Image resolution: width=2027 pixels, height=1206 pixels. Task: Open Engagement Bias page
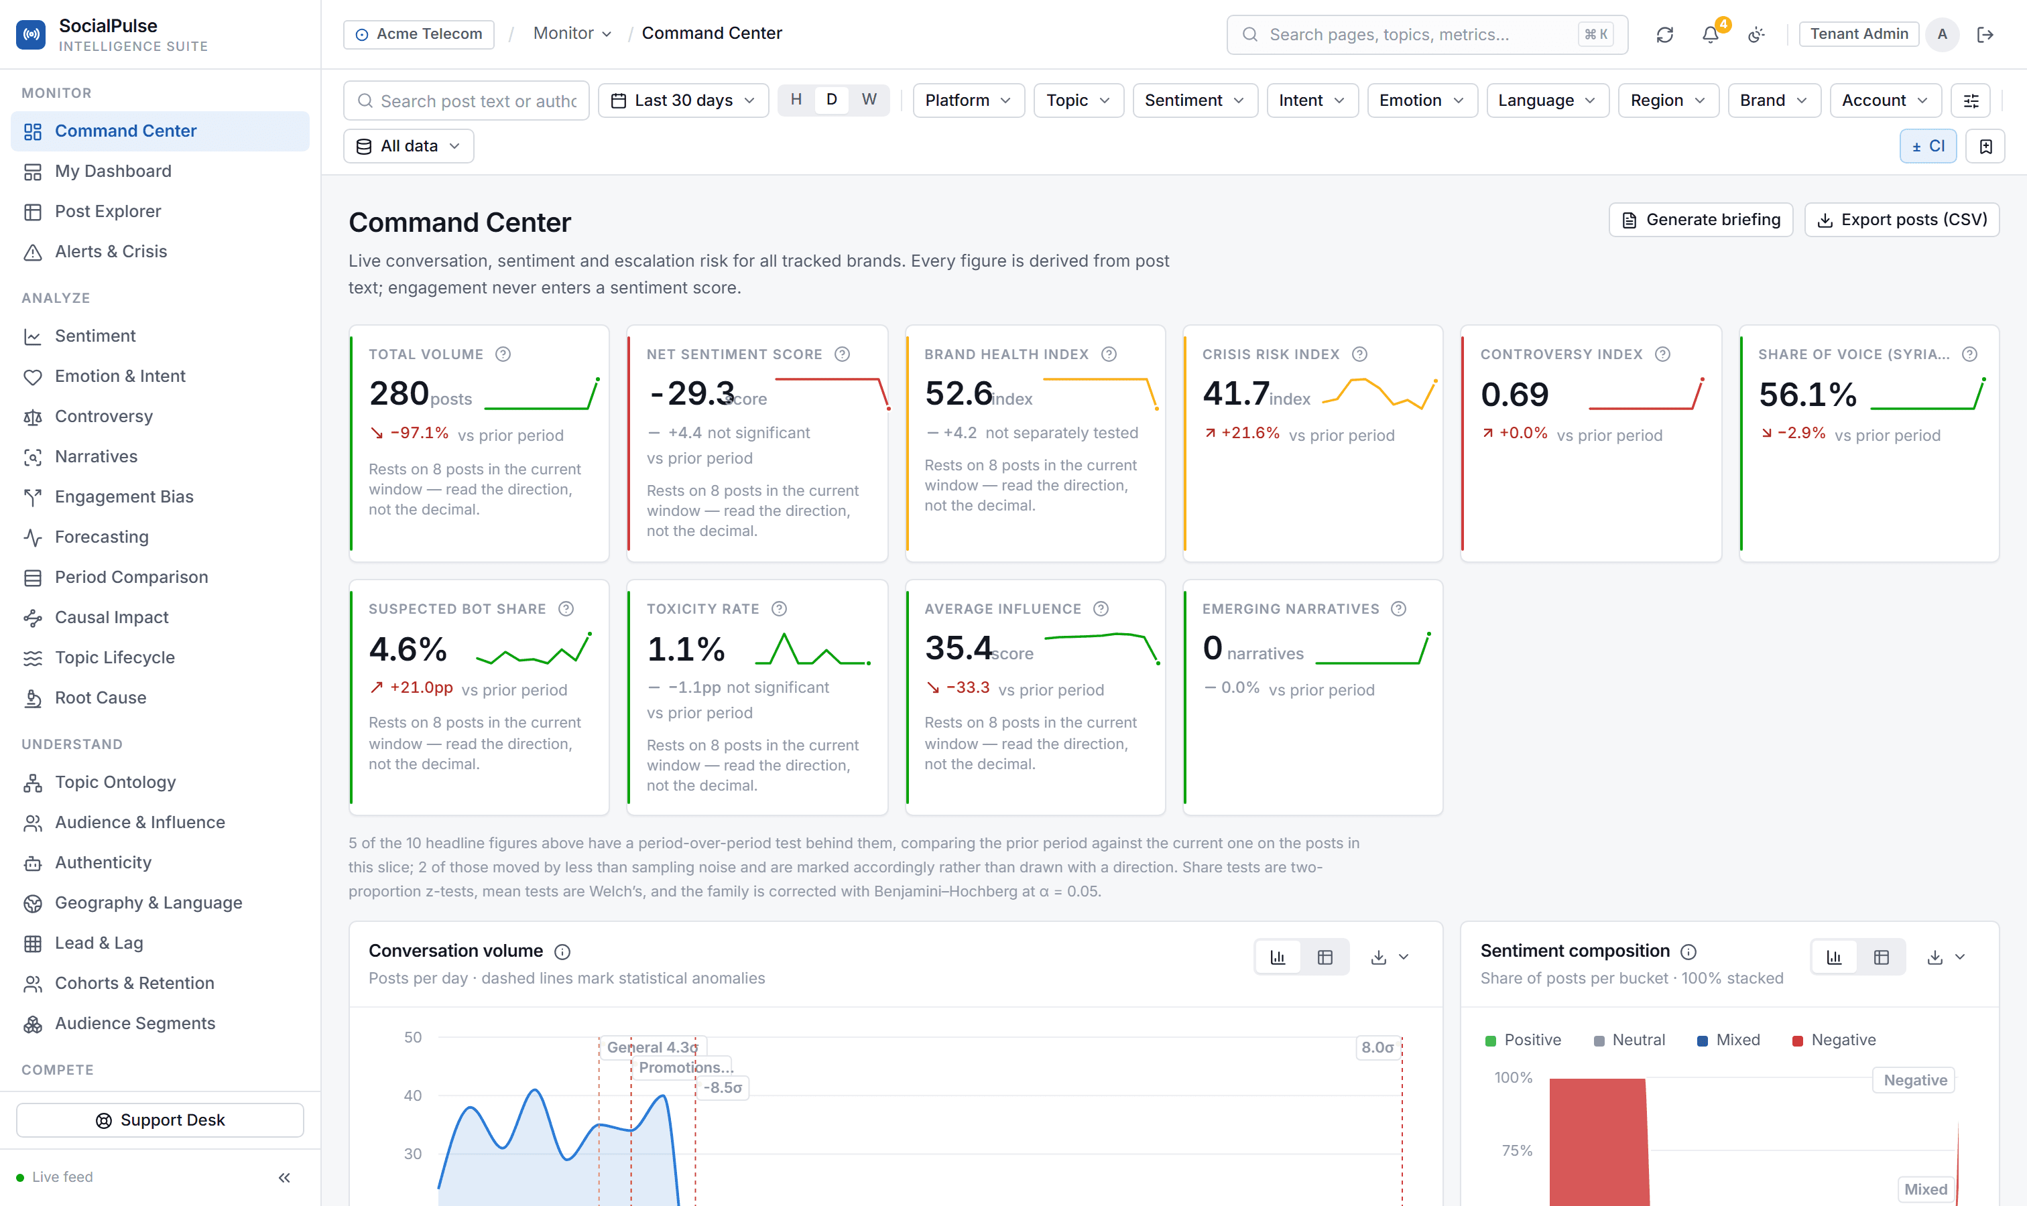[160, 496]
